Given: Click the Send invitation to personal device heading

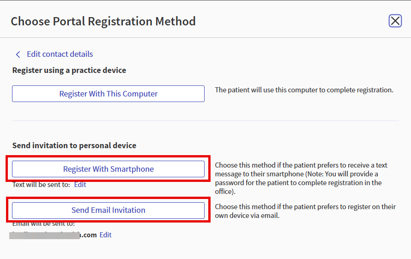Looking at the screenshot, I should (x=74, y=145).
